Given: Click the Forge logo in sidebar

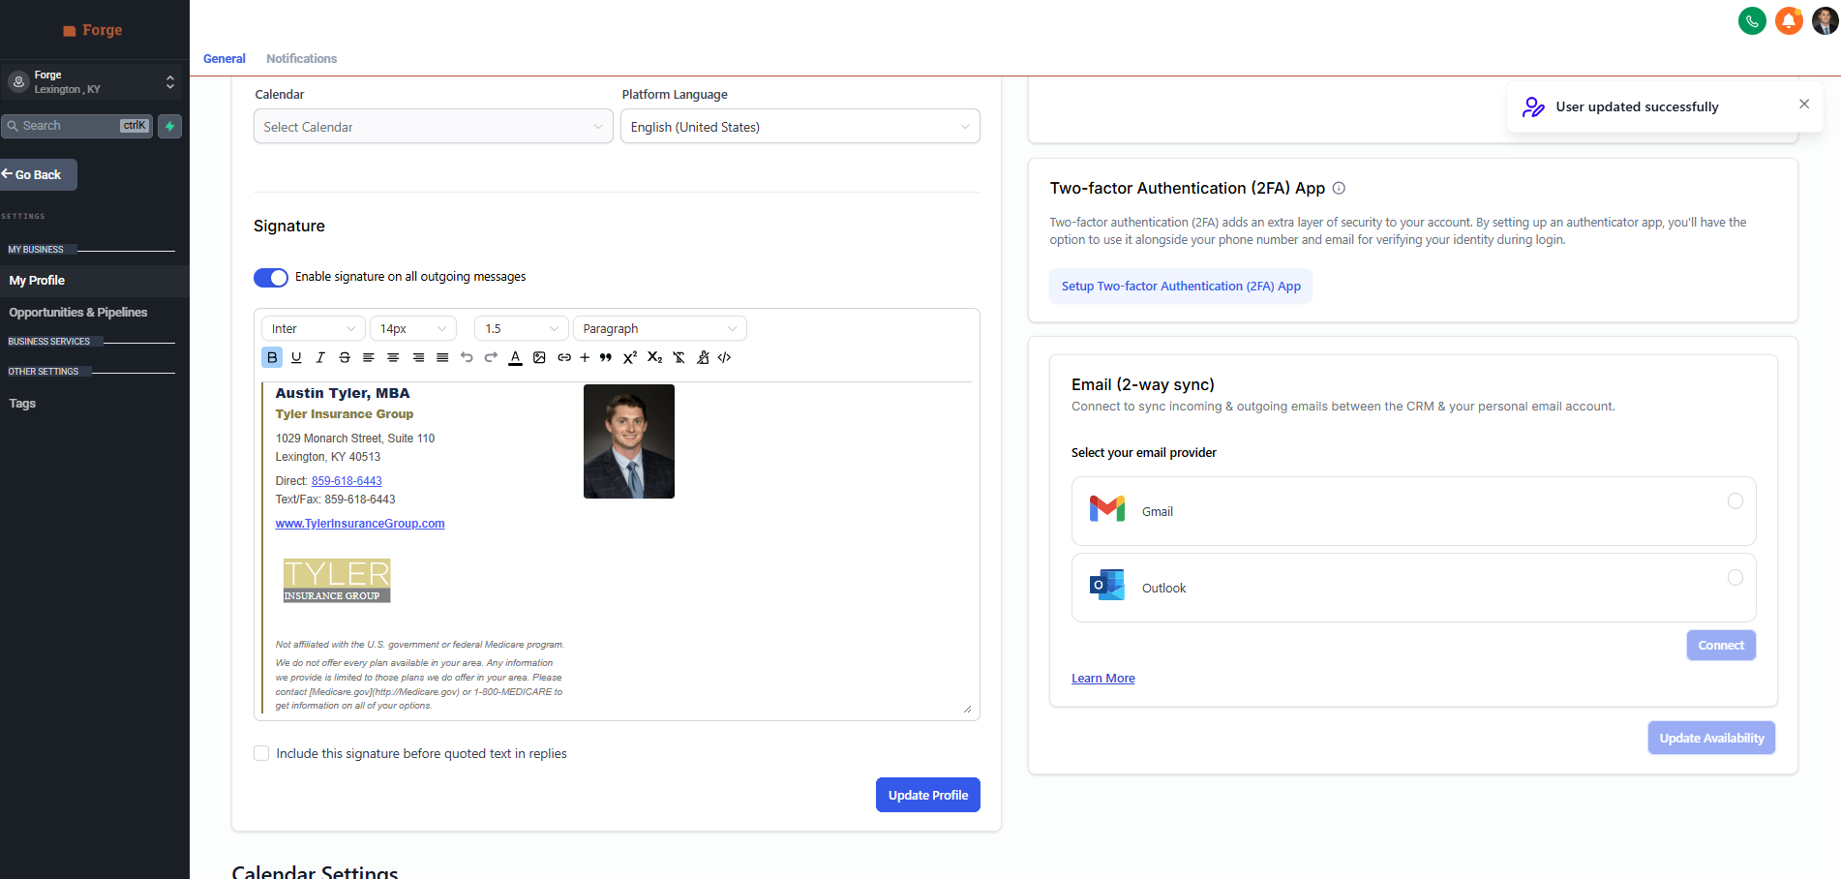Looking at the screenshot, I should [93, 30].
